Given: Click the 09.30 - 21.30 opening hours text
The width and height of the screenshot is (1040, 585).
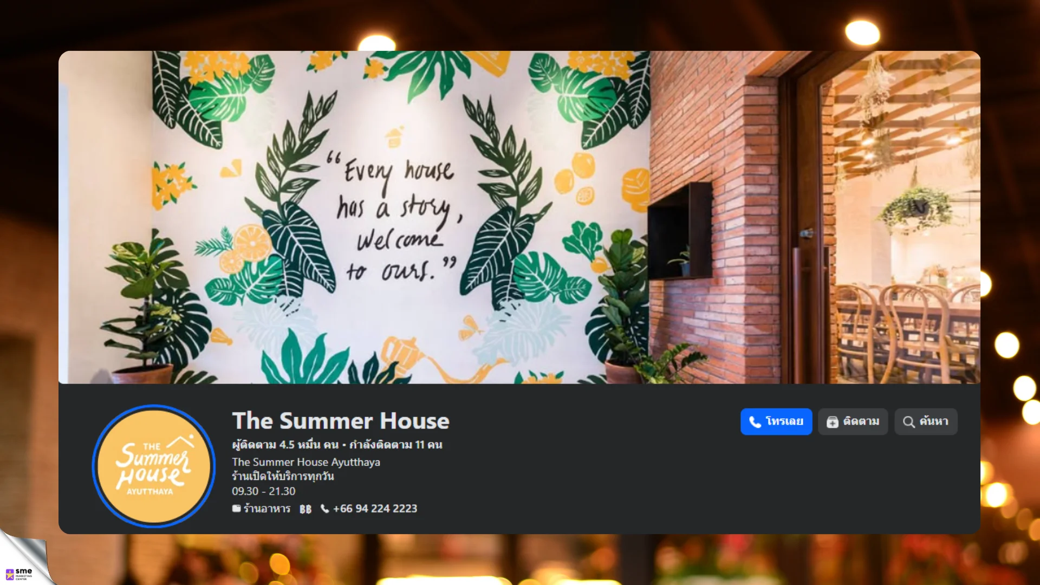Looking at the screenshot, I should (x=264, y=491).
